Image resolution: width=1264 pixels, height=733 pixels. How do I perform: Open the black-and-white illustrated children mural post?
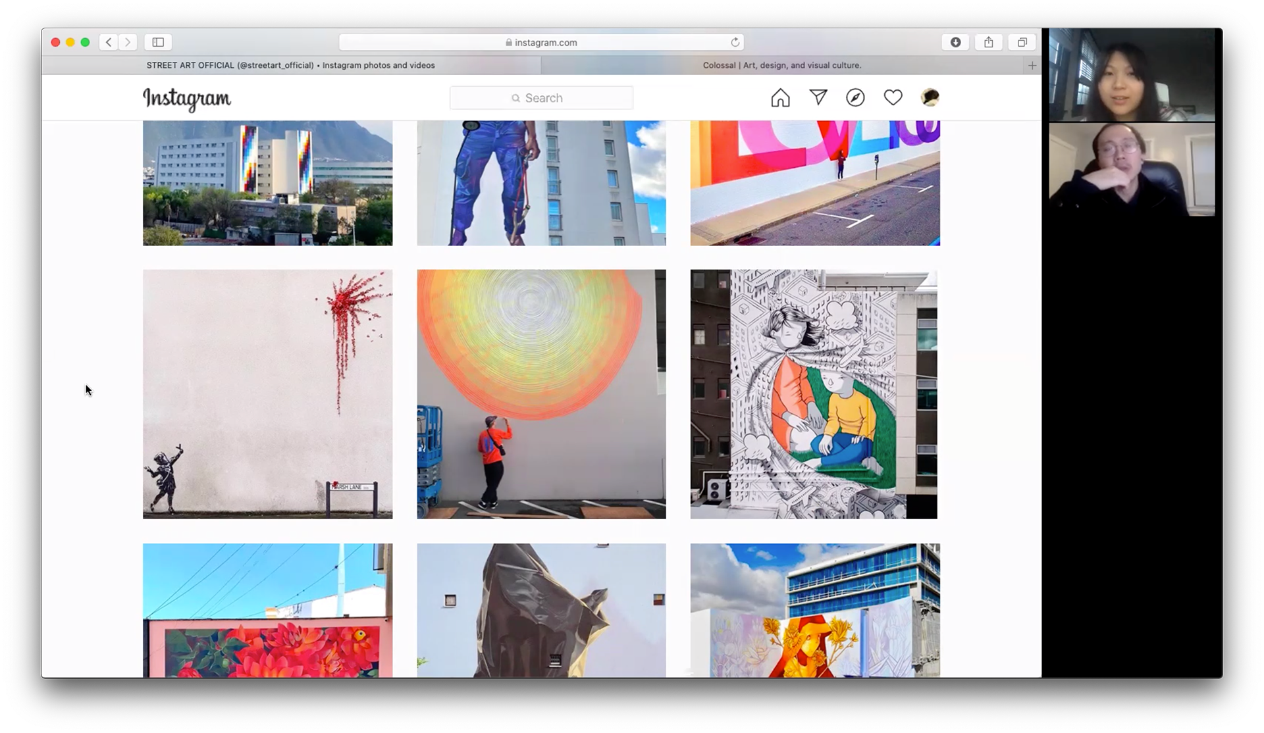click(815, 394)
